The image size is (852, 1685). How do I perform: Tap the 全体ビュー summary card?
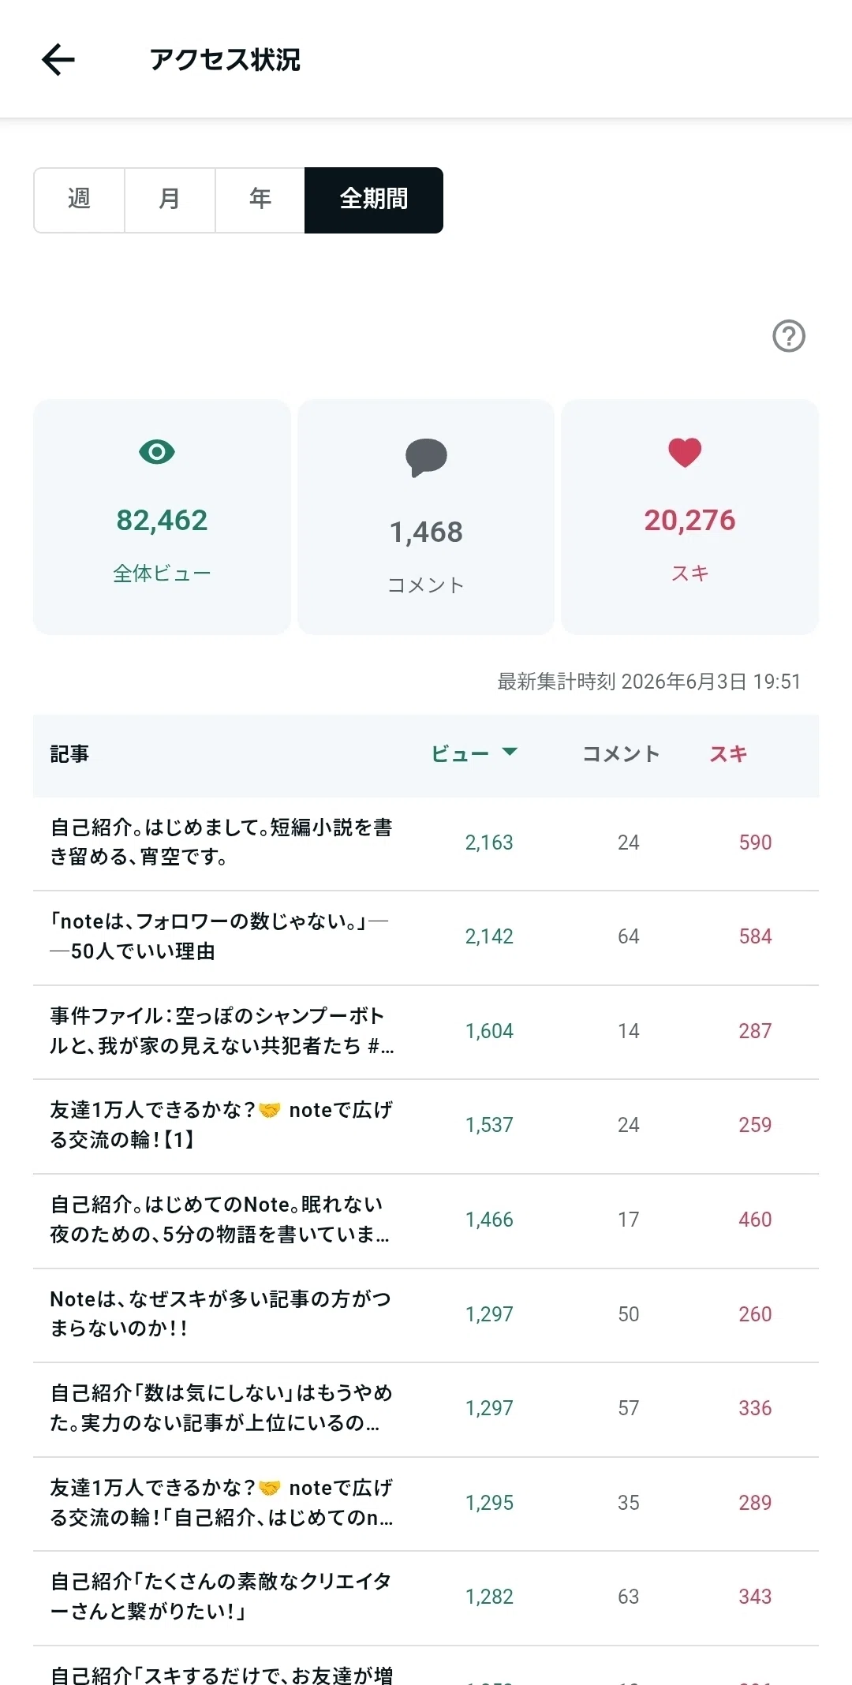[162, 517]
